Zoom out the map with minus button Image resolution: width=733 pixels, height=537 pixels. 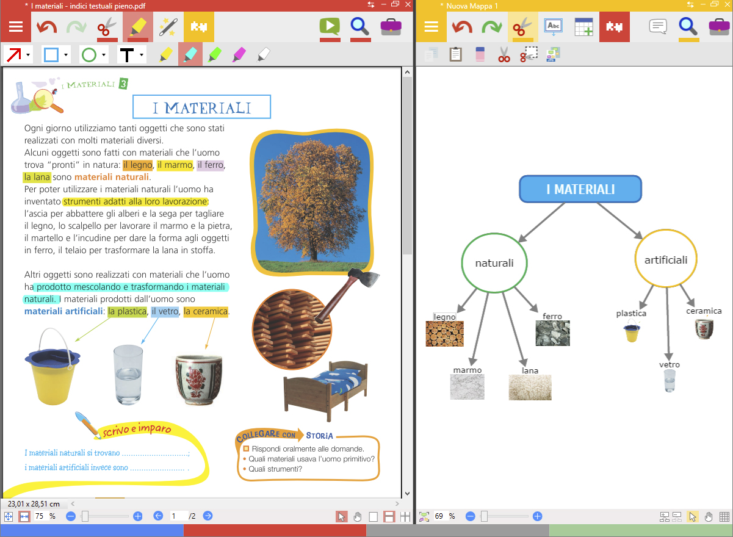(x=471, y=516)
